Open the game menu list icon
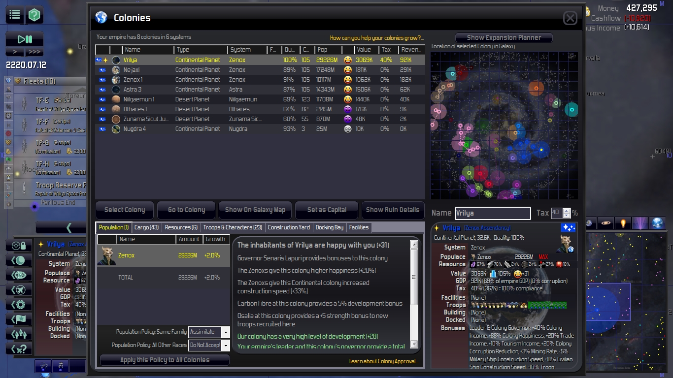This screenshot has width=673, height=378. pos(15,15)
